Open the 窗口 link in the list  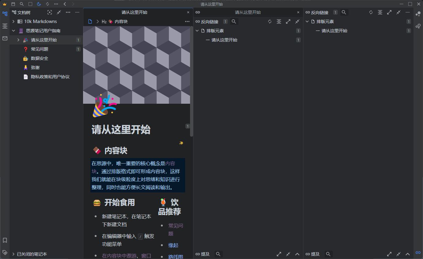(146, 256)
